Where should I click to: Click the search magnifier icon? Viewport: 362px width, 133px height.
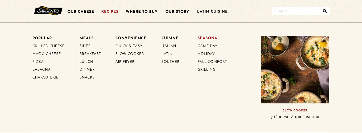325,11
